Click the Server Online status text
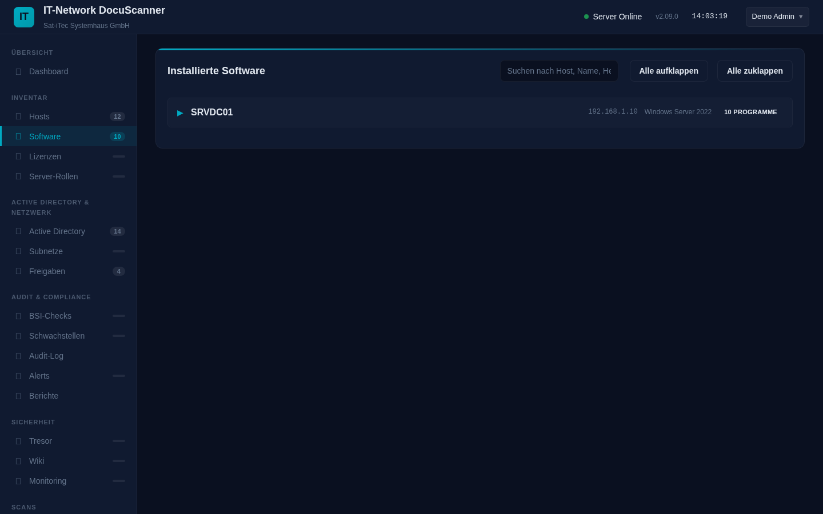 point(617,17)
